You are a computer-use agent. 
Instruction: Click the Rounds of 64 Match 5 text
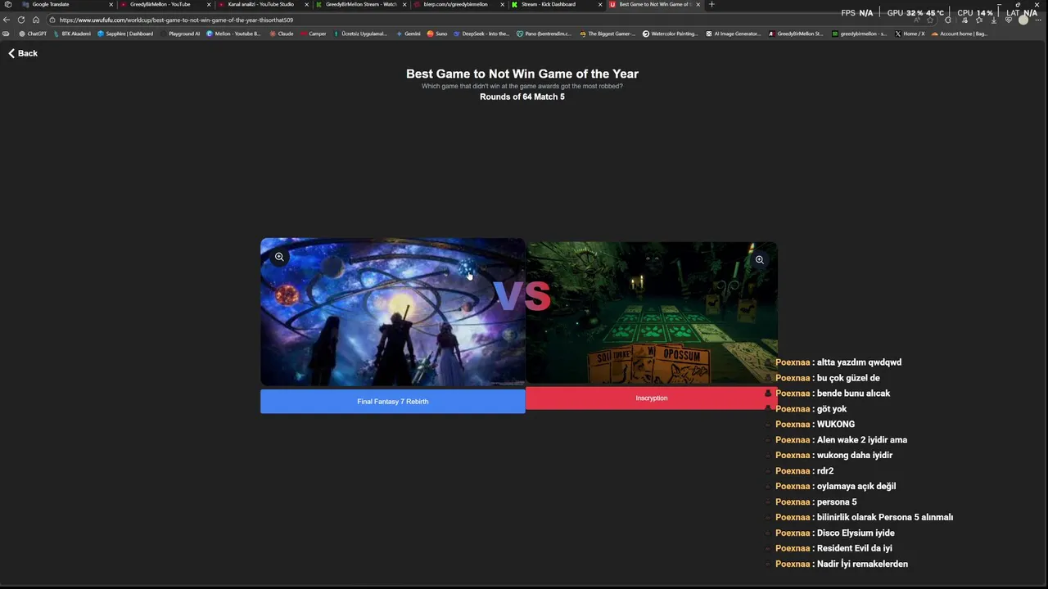coord(522,97)
